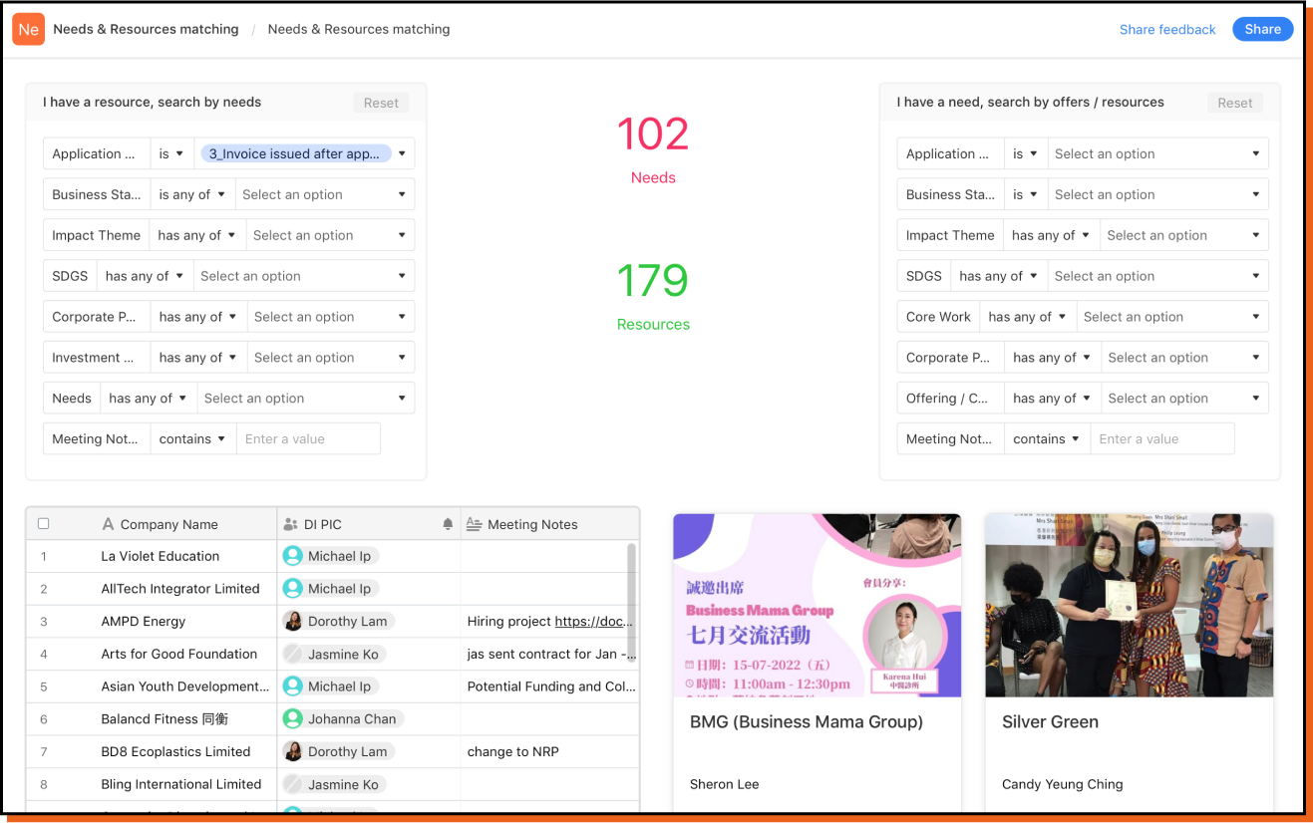Image resolution: width=1313 pixels, height=823 pixels.
Task: Click the orange Ne app icon
Action: coord(29,29)
